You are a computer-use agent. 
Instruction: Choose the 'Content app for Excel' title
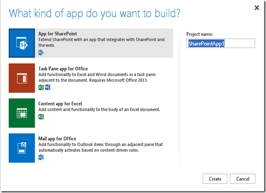pos(60,104)
